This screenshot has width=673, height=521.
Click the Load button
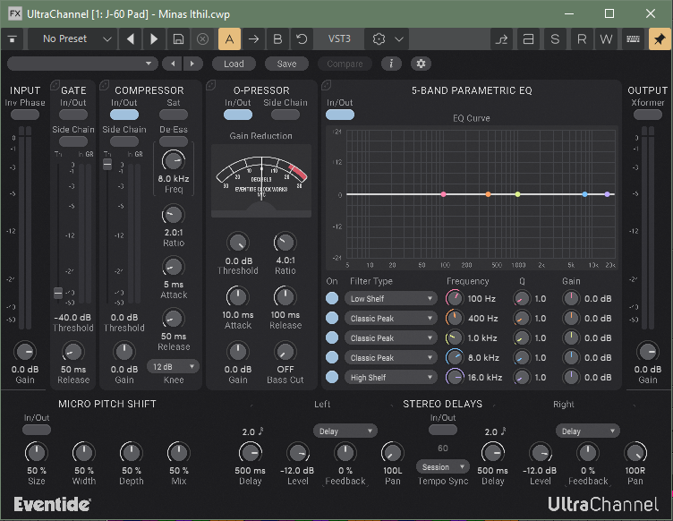click(234, 64)
